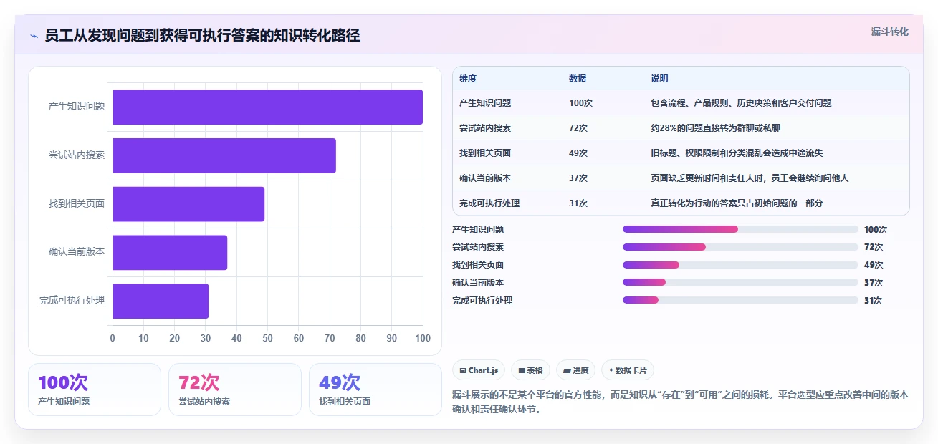The image size is (938, 444).
Task: Select the 确认当前版本 table row cell
Action: click(x=485, y=178)
